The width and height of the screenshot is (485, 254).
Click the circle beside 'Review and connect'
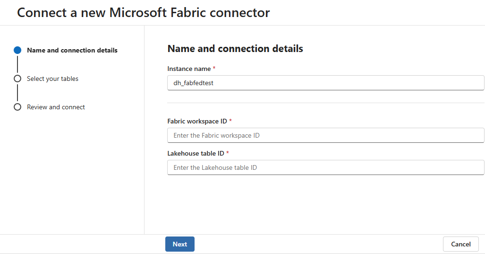pos(17,107)
